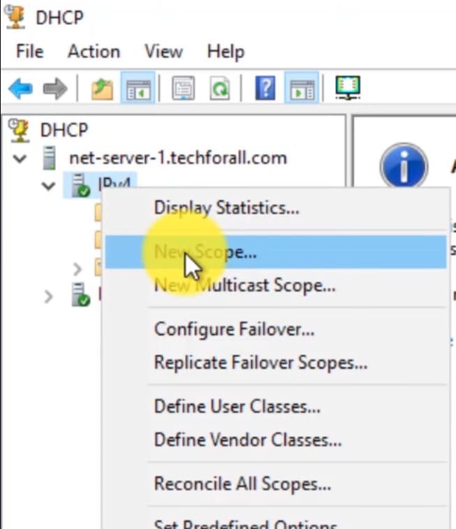
Task: Expand the IPv6 server node below IPv4
Action: coord(48,296)
